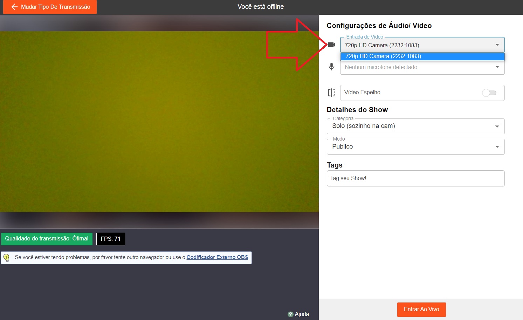523x320 pixels.
Task: Click Mudar Tipo De Transmissão button
Action: tap(50, 7)
